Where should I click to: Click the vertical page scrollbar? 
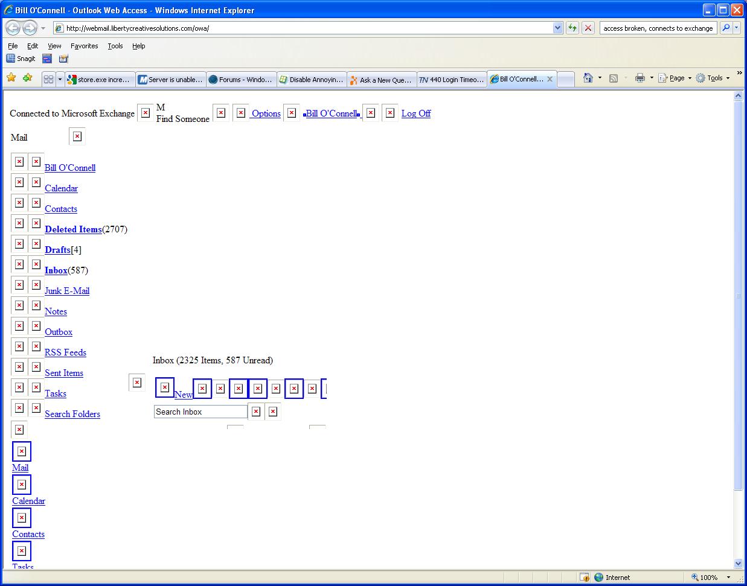click(738, 296)
